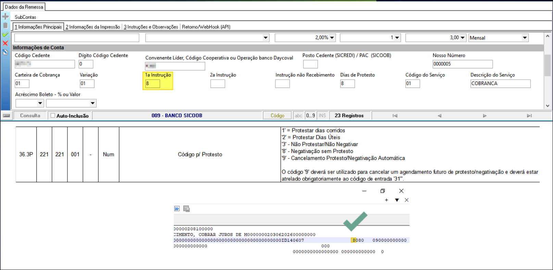
Task: Open the Retorno/WebHook (API) tab
Action: pyautogui.click(x=206, y=27)
